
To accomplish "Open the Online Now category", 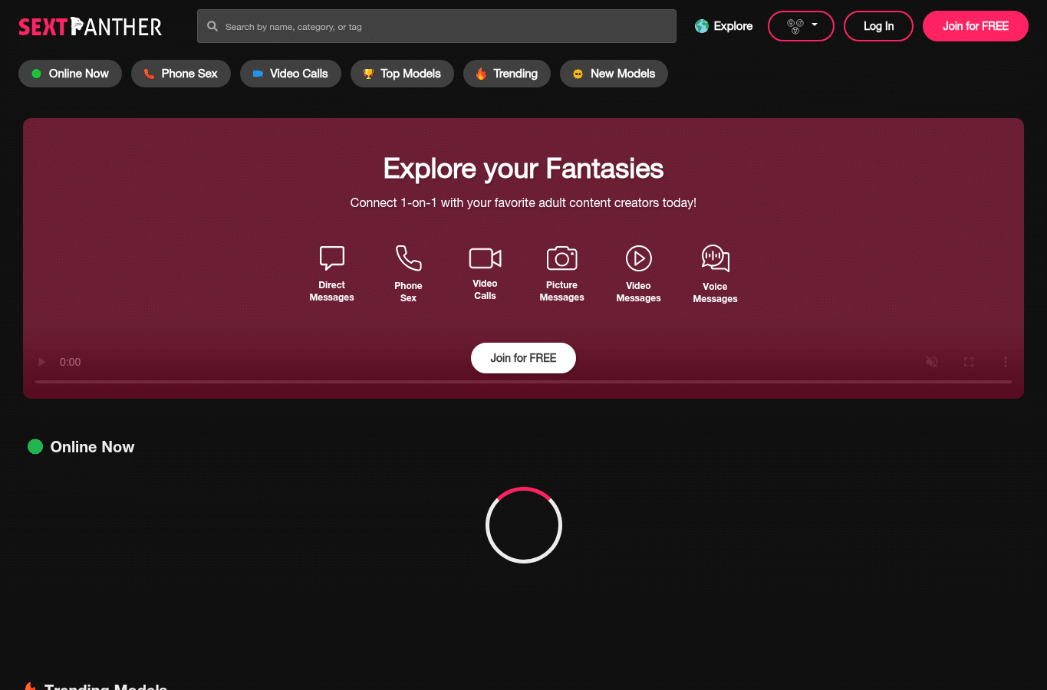I will click(70, 74).
